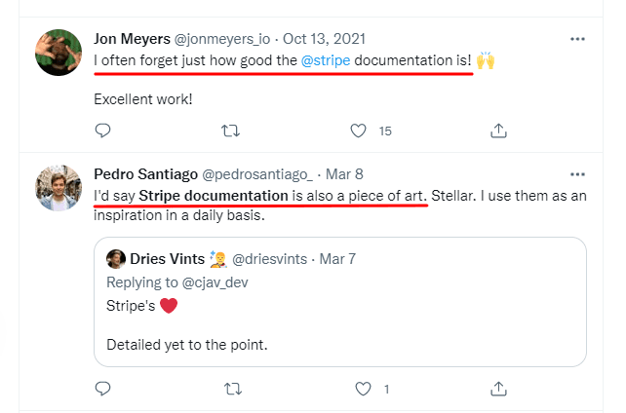The width and height of the screenshot is (626, 413).
Task: Like Jon Meyers' tweet with 15 likes
Action: 360,131
